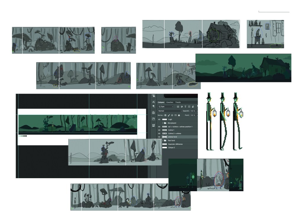The height and width of the screenshot is (222, 303).
Task: Click the lock all padlock icon
Action: point(179,115)
